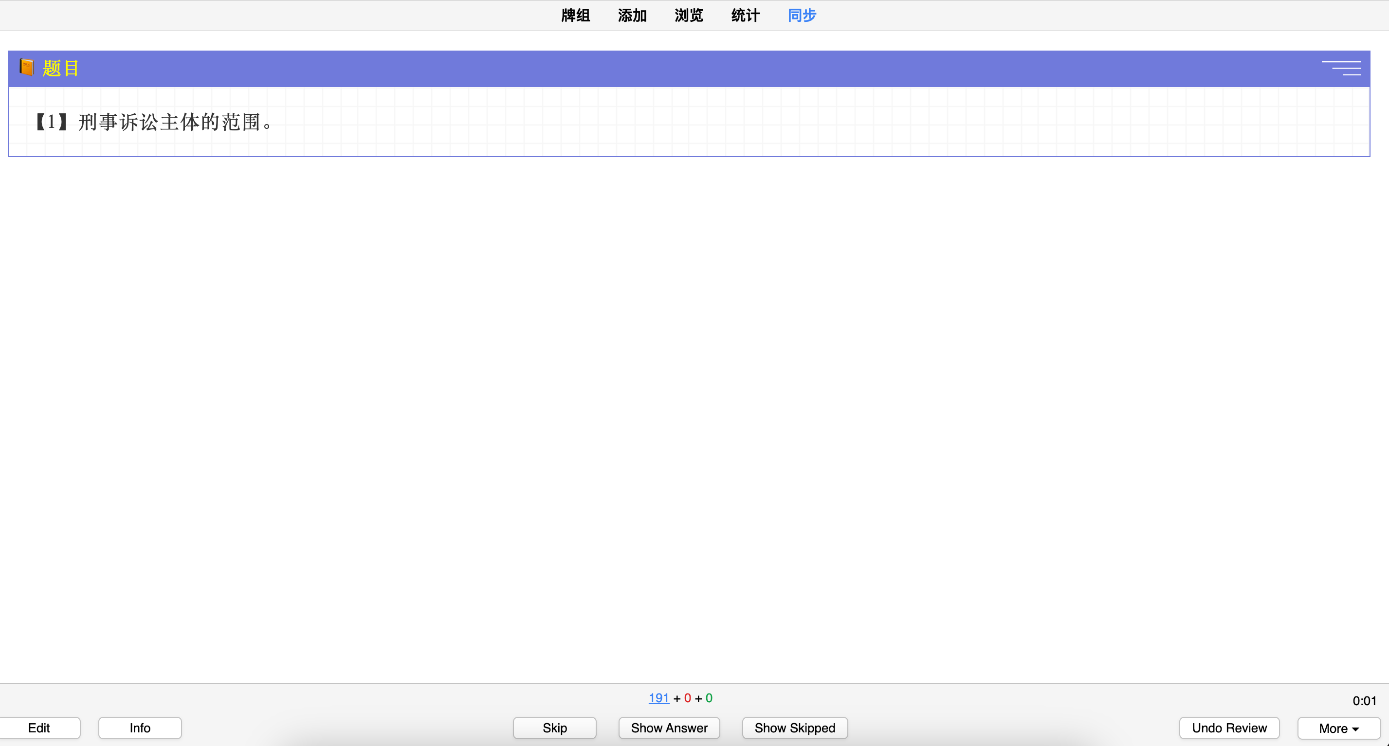The width and height of the screenshot is (1389, 746).
Task: Skip the current card
Action: (x=554, y=728)
